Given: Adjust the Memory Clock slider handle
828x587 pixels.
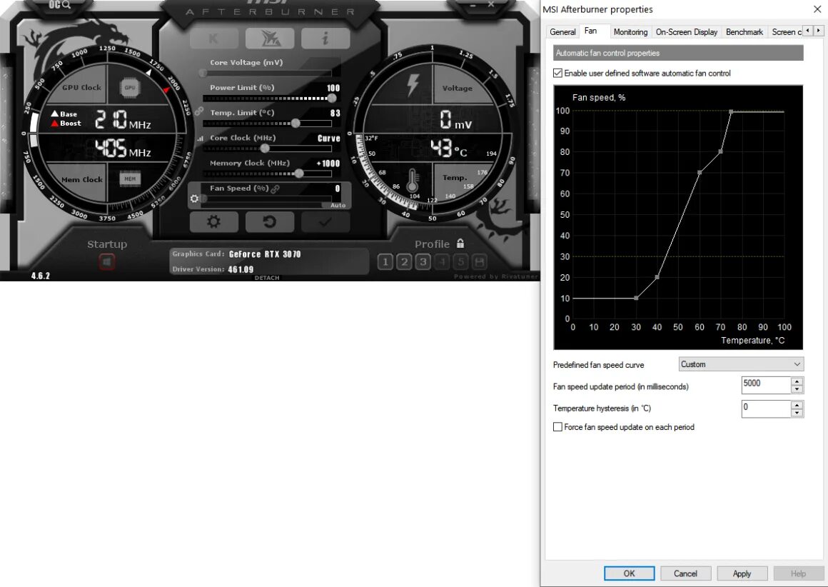Looking at the screenshot, I should click(x=299, y=174).
